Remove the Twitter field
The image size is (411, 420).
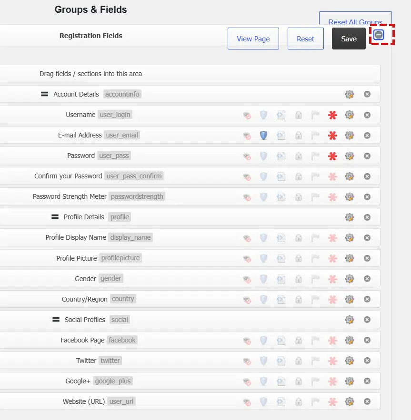[x=367, y=361]
